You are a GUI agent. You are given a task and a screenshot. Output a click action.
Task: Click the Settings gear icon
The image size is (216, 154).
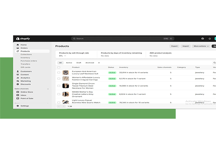coord(18,106)
